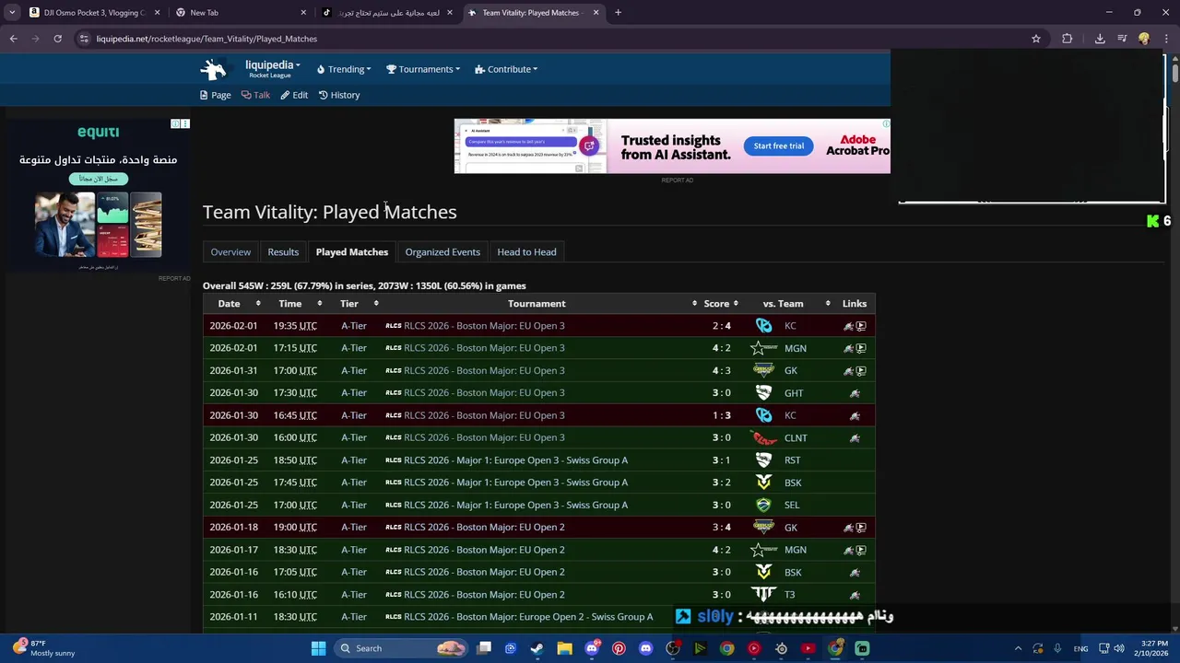Click MGN team name in 2026-02-01 row
Viewport: 1180px width, 663px height.
tap(795, 348)
